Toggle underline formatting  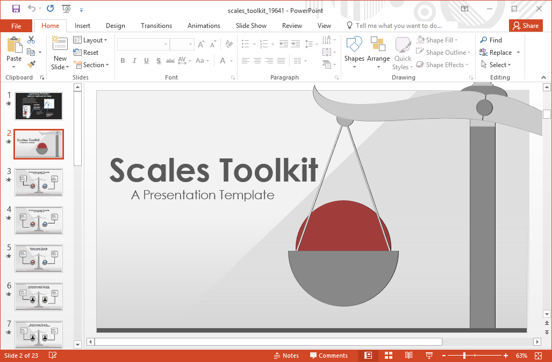145,61
